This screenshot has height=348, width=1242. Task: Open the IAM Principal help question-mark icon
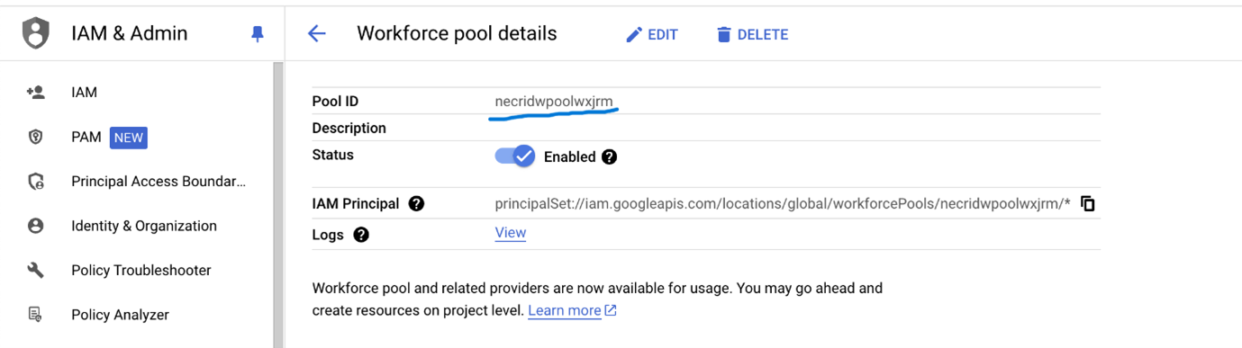[416, 203]
